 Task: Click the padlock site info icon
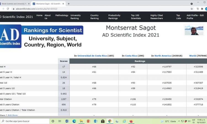tap(14, 9)
